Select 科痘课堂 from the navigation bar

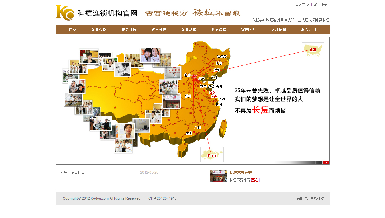click(219, 30)
